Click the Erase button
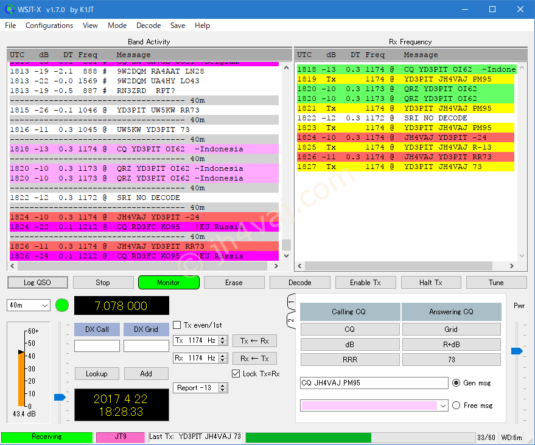The width and height of the screenshot is (535, 445). (x=234, y=283)
